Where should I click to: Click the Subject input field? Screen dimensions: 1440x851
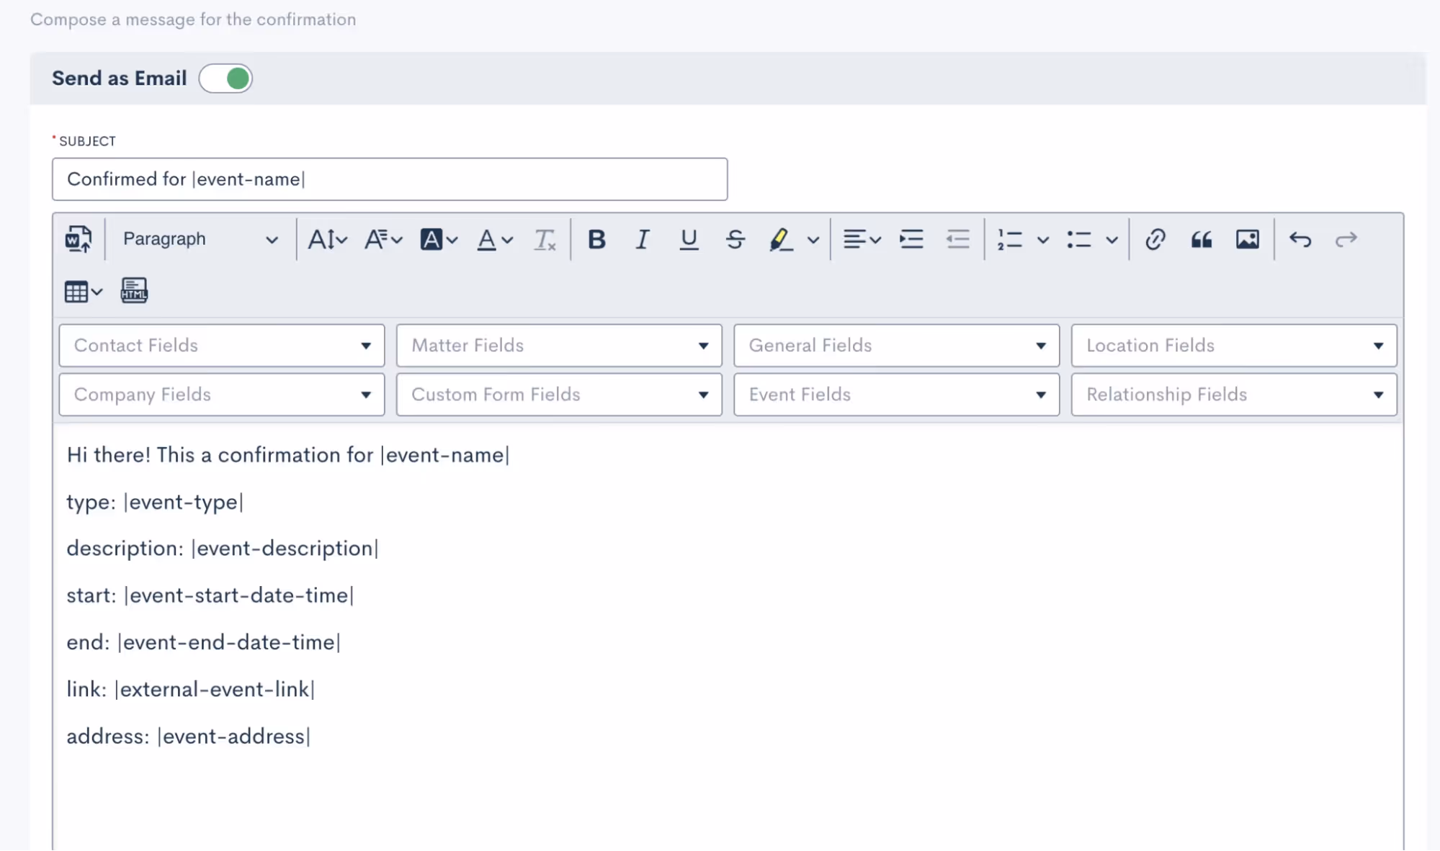pos(389,179)
